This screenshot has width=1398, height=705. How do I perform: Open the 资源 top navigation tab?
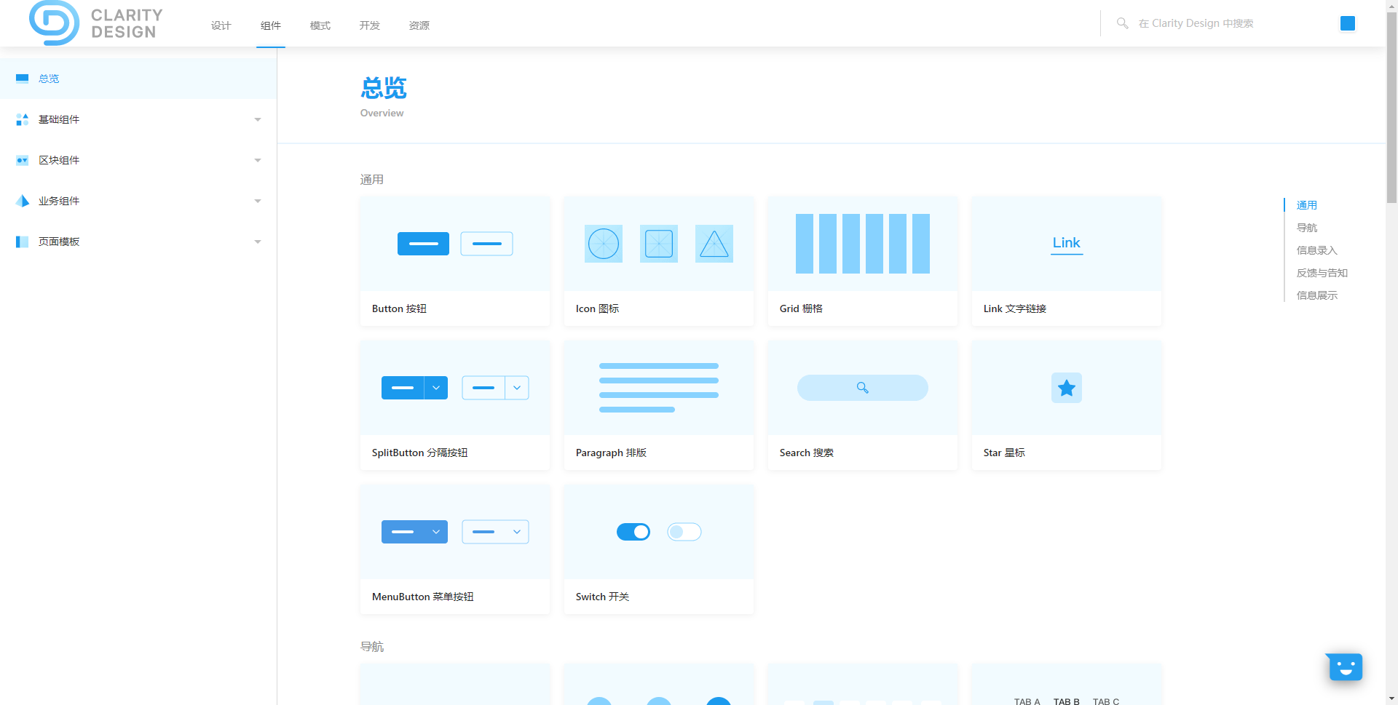[x=419, y=25]
